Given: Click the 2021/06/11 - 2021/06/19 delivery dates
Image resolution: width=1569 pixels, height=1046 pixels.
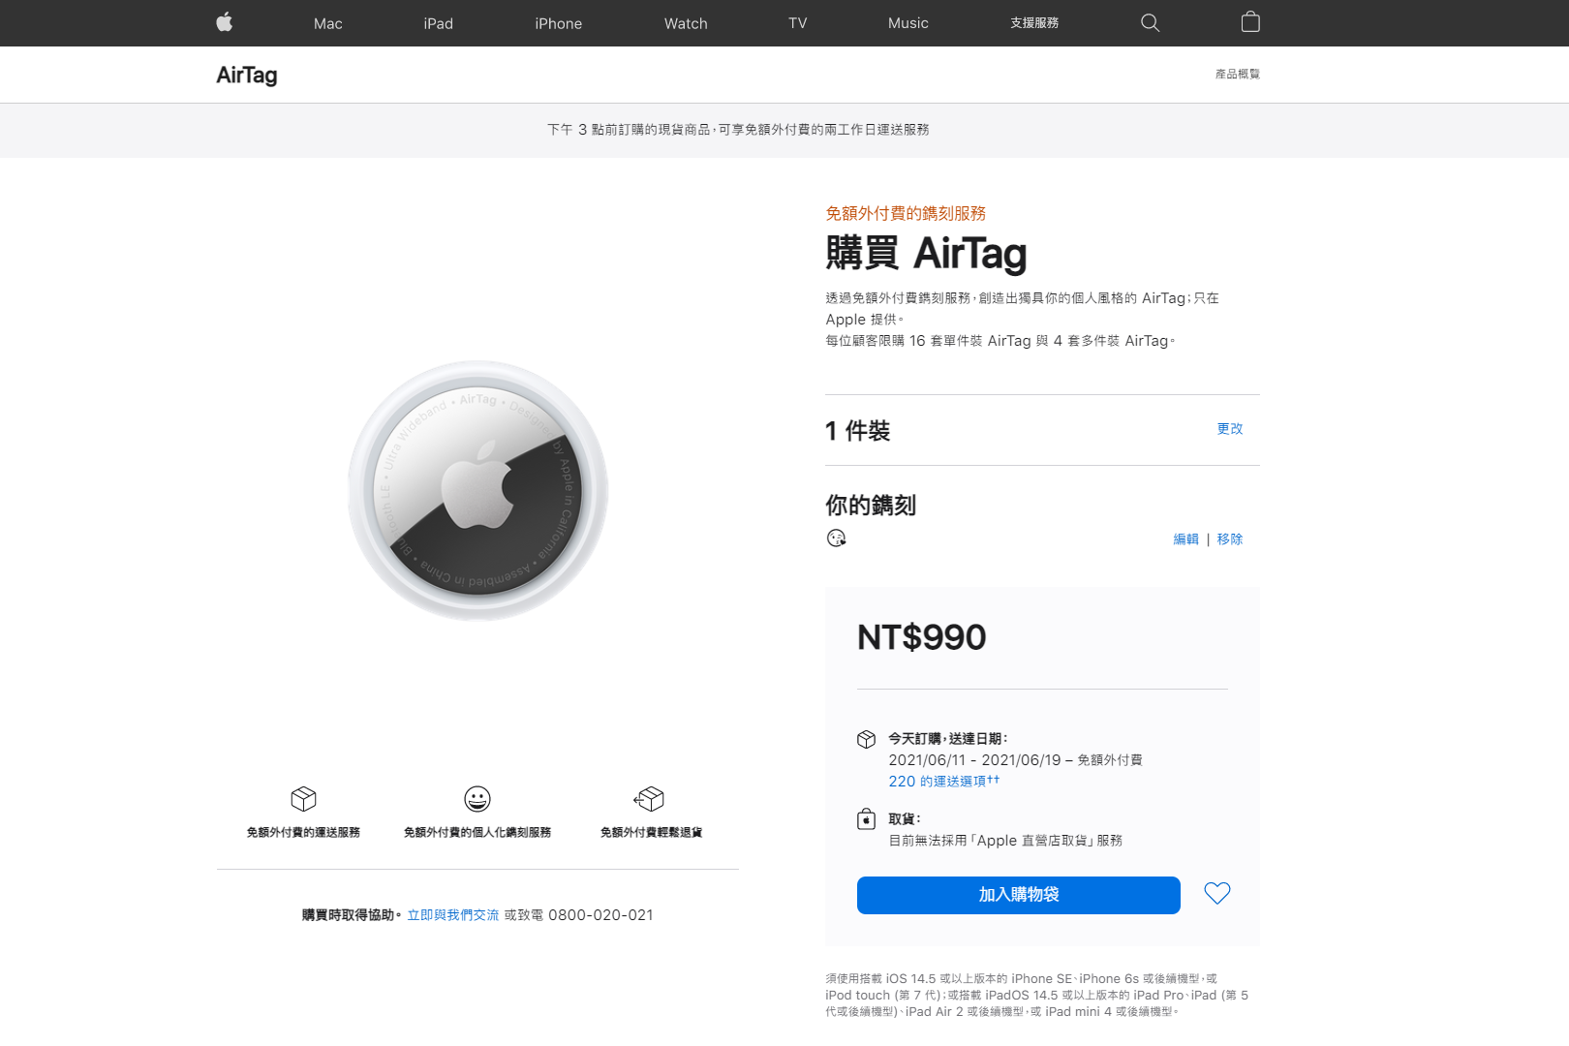Looking at the screenshot, I should click(x=975, y=760).
